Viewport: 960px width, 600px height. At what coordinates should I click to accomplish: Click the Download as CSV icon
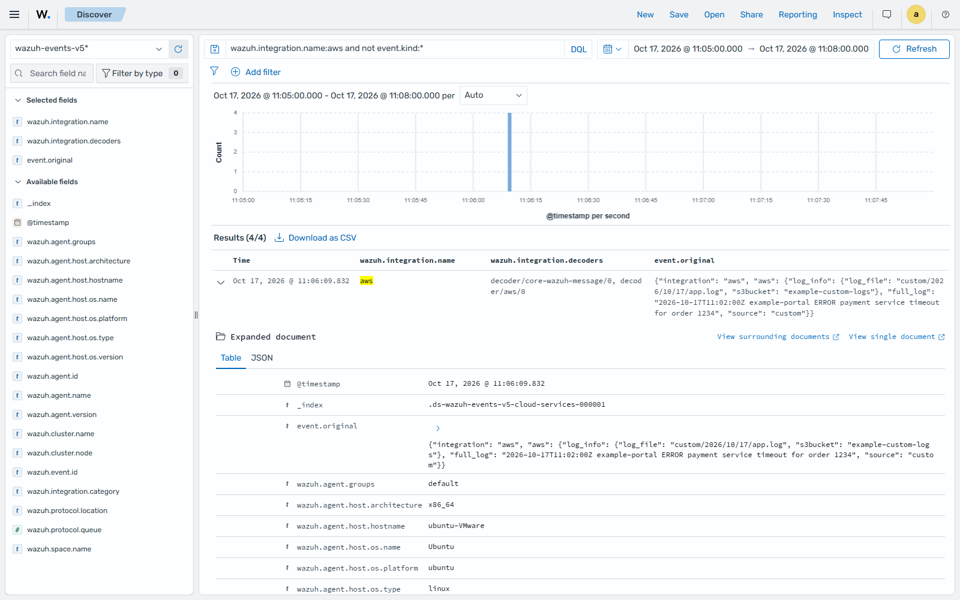tap(279, 238)
